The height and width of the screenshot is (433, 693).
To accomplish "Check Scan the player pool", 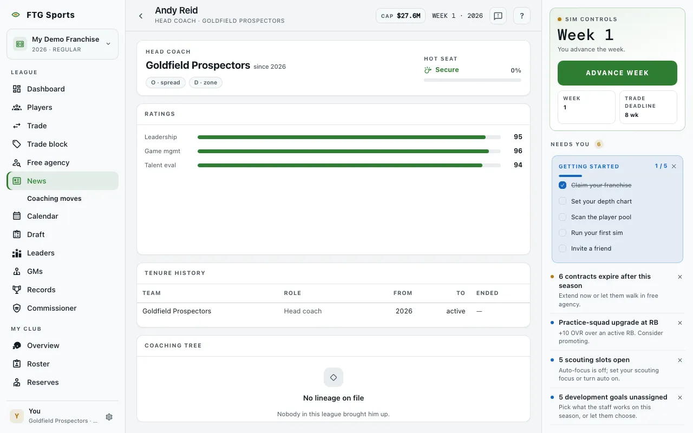I will point(563,216).
